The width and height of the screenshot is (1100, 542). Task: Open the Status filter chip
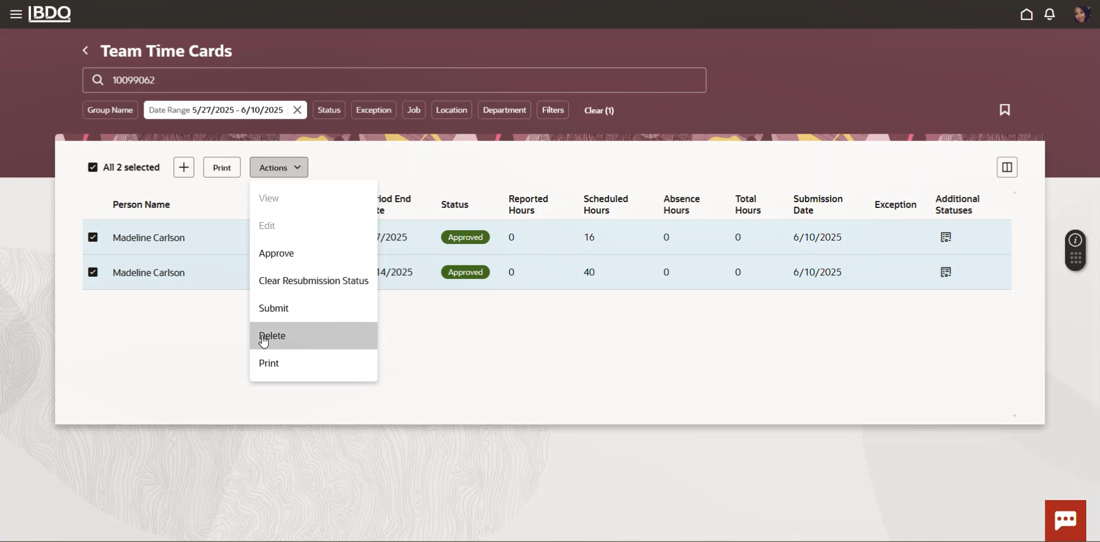(x=329, y=110)
